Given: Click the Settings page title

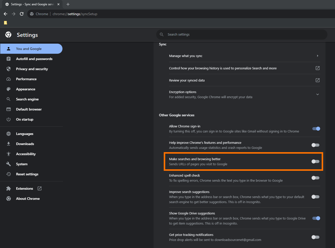Looking at the screenshot, I should tap(27, 35).
